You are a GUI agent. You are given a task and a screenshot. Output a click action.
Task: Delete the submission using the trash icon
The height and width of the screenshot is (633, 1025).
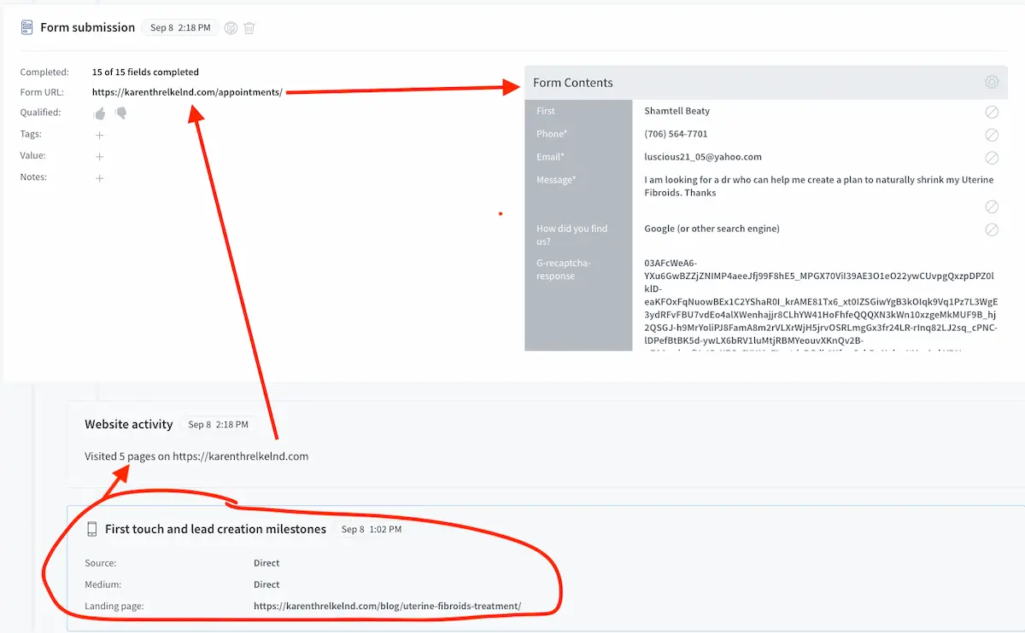tap(249, 27)
